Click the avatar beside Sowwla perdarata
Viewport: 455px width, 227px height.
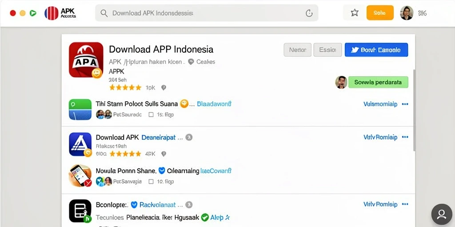tap(341, 82)
